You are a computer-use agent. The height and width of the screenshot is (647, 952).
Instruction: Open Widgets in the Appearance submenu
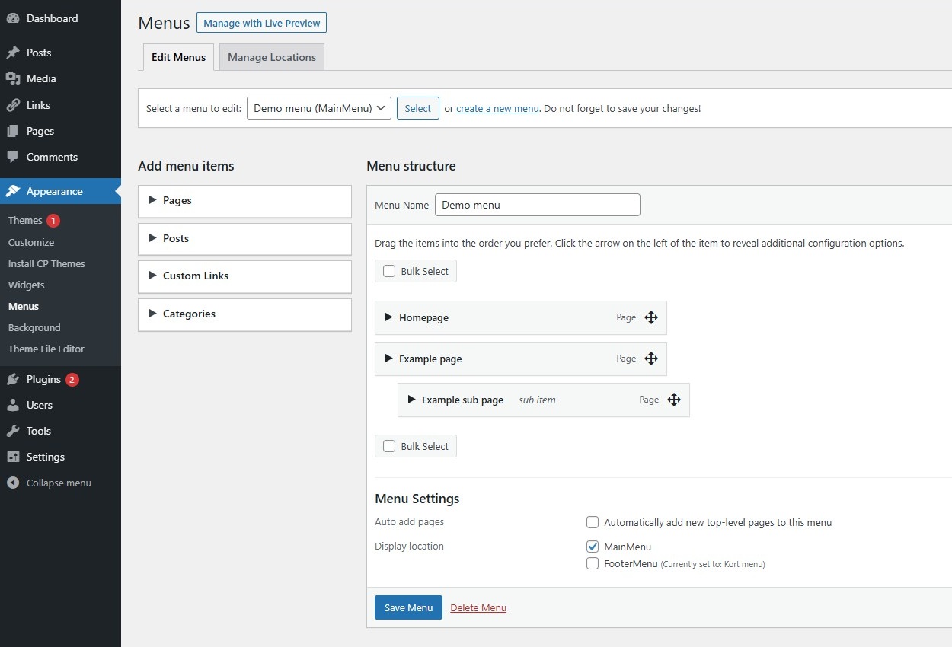click(x=27, y=285)
